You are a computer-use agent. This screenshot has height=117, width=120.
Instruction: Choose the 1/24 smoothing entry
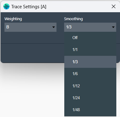pos(90,98)
